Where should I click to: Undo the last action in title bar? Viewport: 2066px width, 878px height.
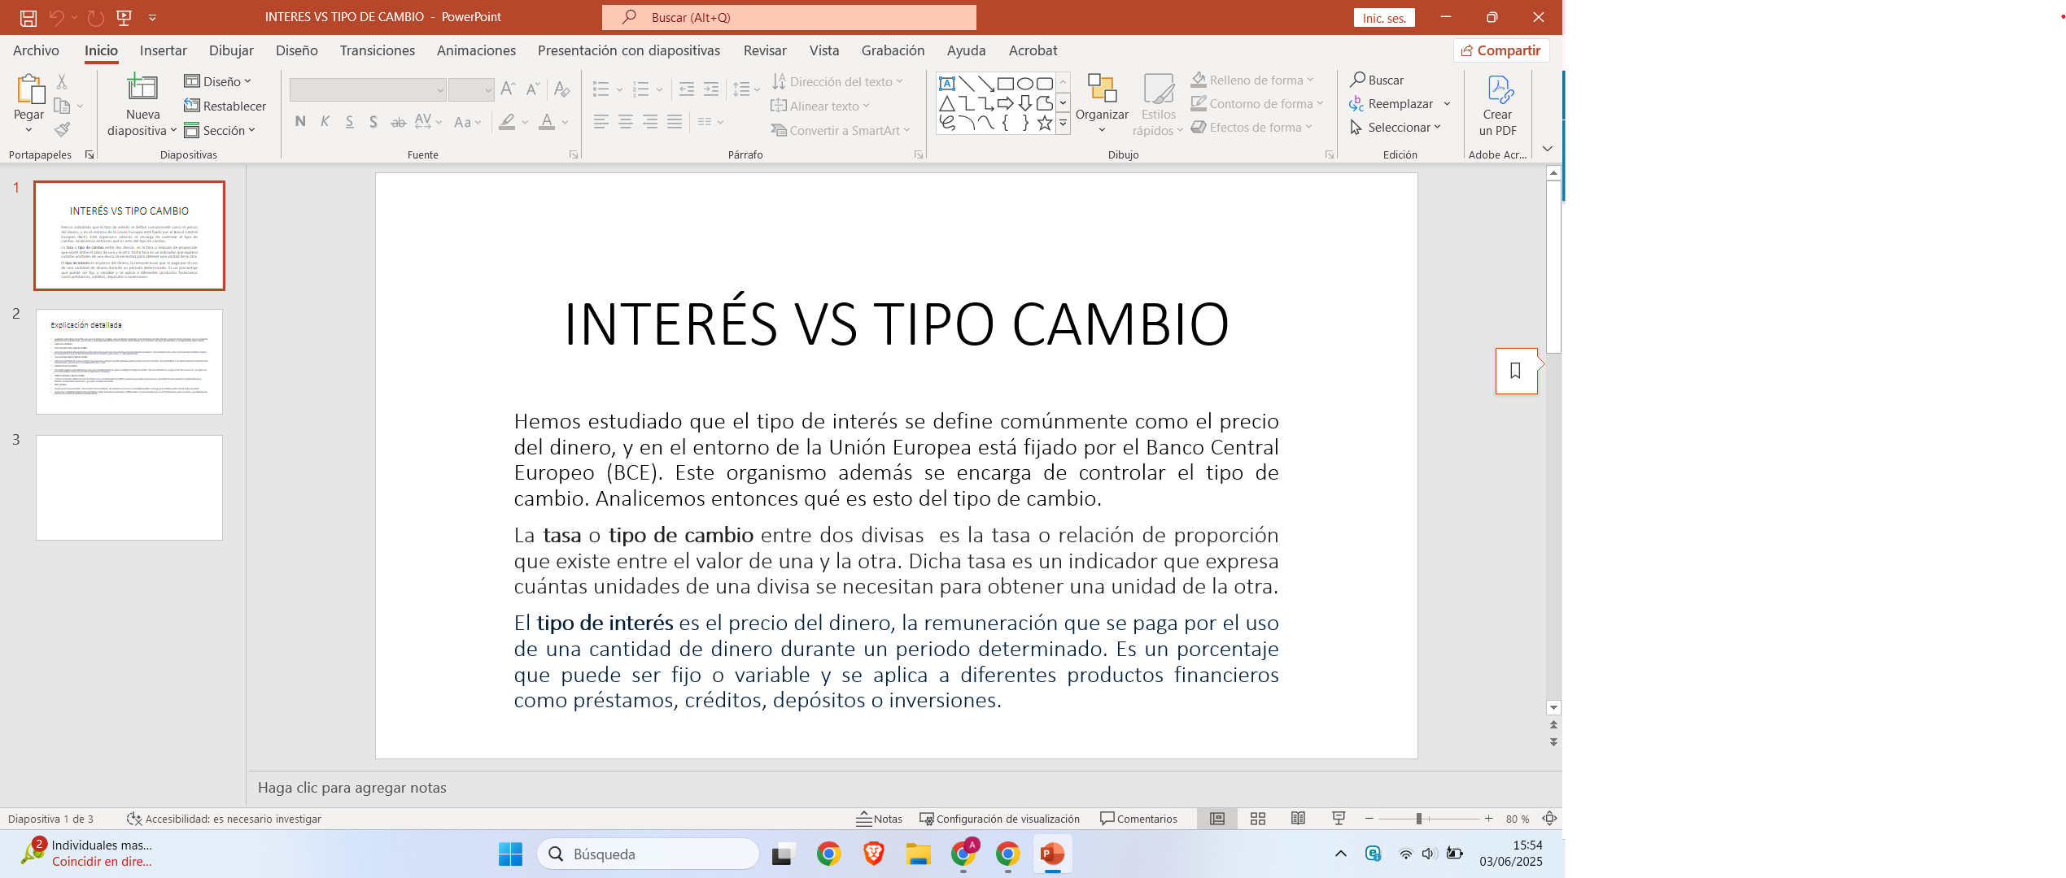click(x=56, y=17)
